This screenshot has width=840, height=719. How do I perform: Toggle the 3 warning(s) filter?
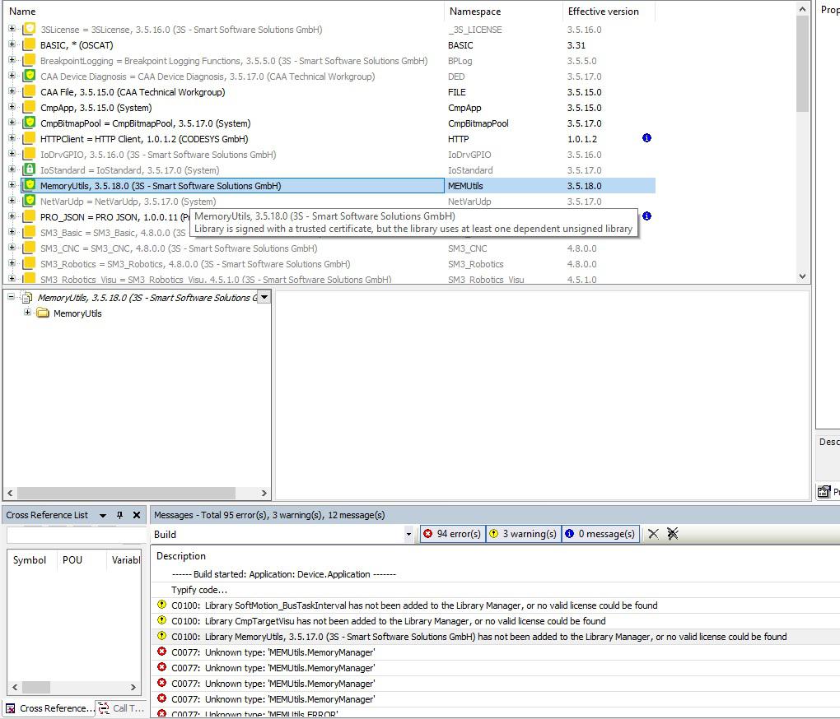[x=523, y=534]
